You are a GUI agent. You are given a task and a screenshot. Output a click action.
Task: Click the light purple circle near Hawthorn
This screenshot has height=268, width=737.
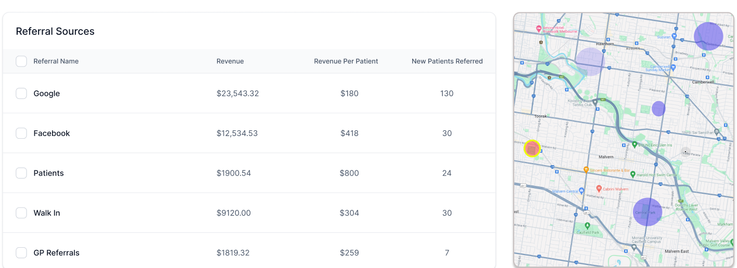coord(590,62)
